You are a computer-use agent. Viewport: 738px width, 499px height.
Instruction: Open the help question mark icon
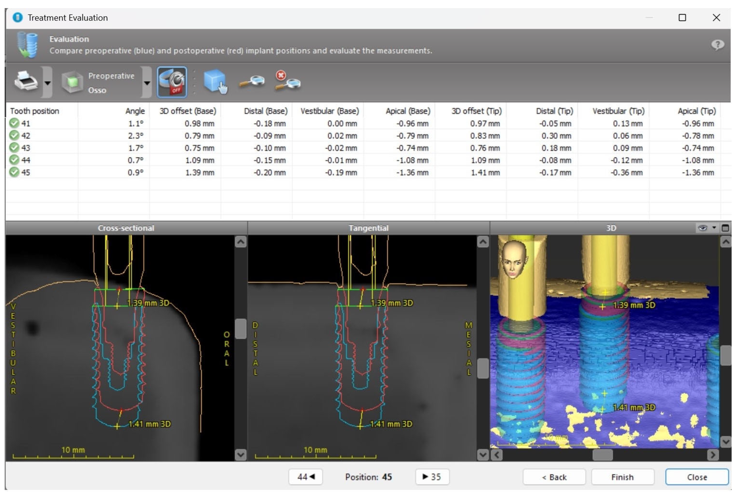pyautogui.click(x=717, y=45)
